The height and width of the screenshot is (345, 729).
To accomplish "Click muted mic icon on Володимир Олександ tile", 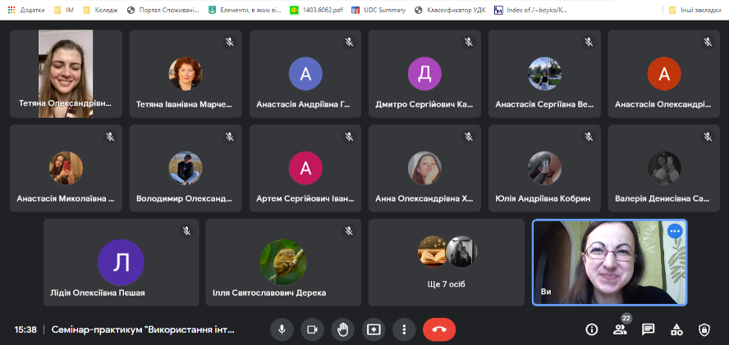I will point(229,137).
